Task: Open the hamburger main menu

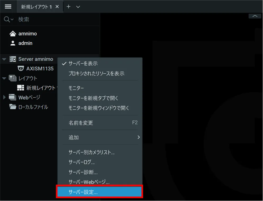Action: [x=8, y=7]
